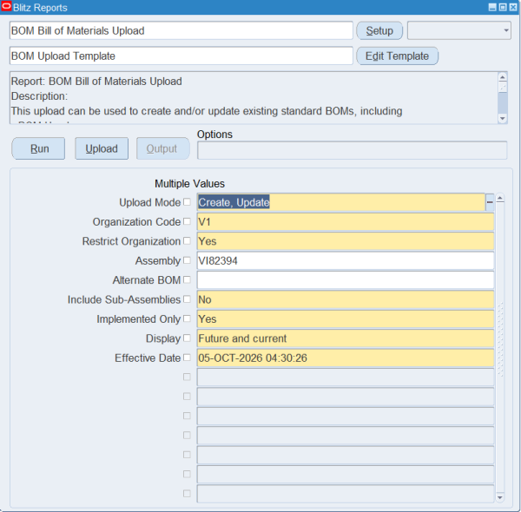Click the disabled Output button
Viewport: 521px width, 512px height.
[163, 148]
